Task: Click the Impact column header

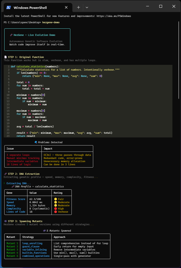Action: pos(48,149)
